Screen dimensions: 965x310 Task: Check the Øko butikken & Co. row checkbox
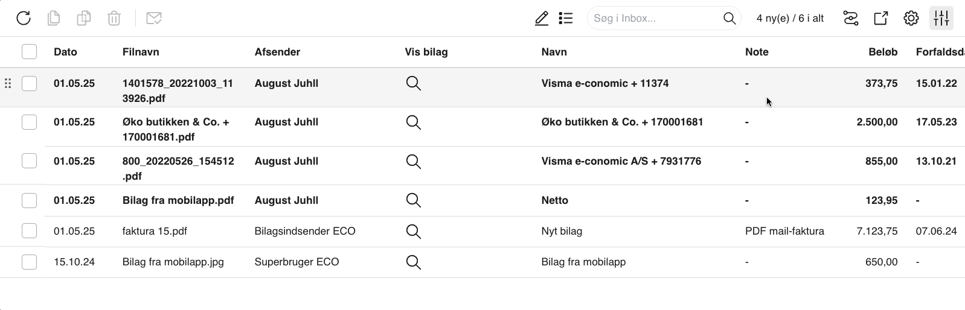point(29,122)
